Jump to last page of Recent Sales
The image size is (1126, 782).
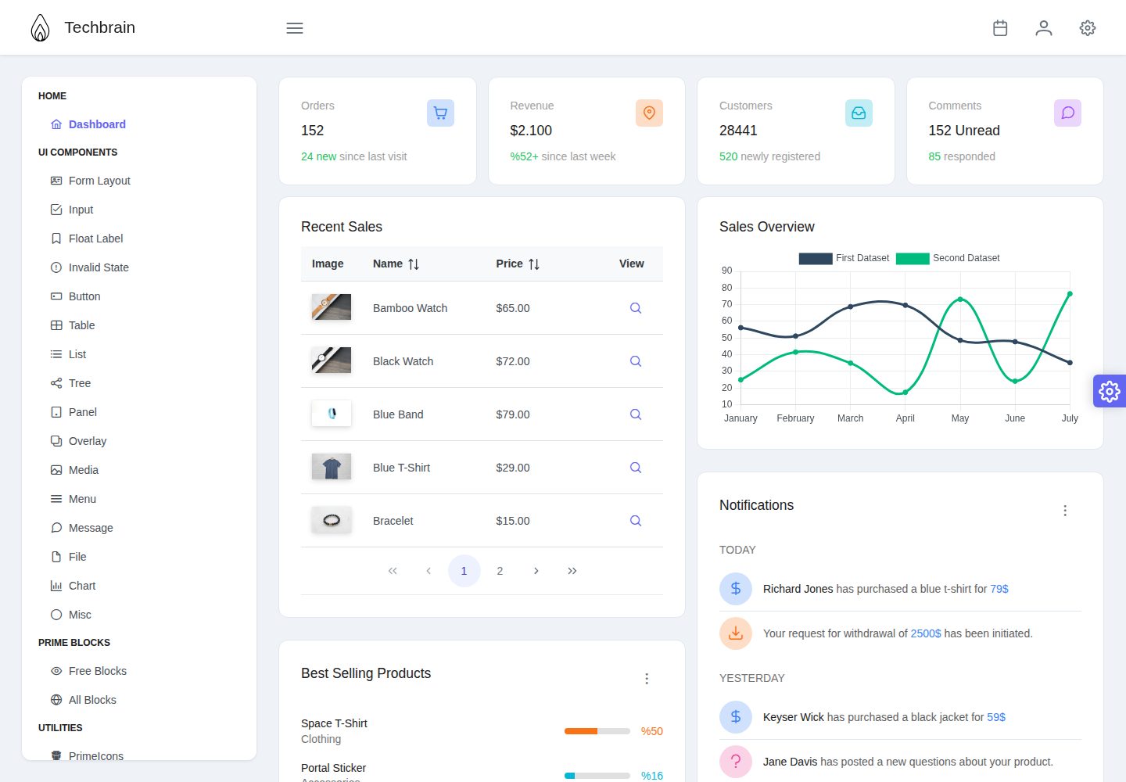pyautogui.click(x=572, y=571)
